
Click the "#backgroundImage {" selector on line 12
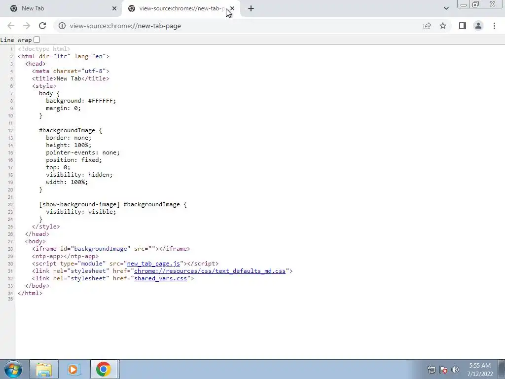tap(70, 130)
